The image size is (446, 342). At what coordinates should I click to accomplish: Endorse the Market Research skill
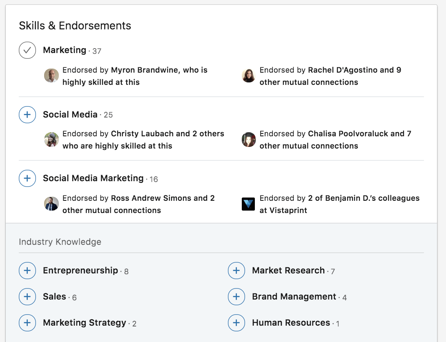(236, 271)
